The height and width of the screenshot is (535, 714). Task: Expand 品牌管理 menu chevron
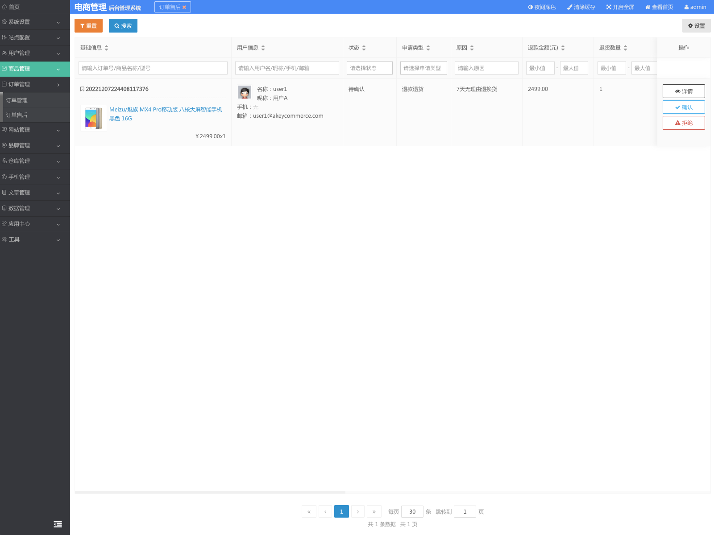[x=58, y=146]
